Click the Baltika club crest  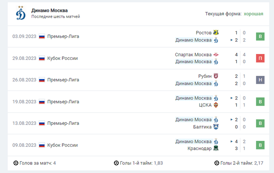(216, 127)
